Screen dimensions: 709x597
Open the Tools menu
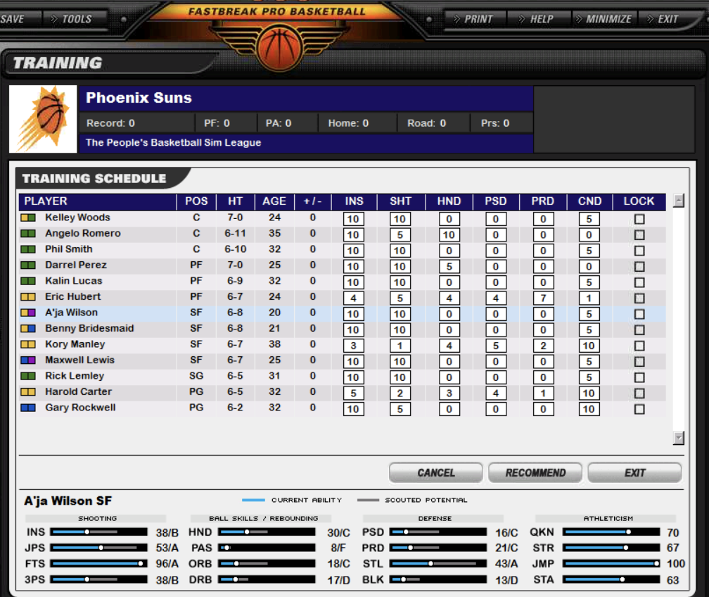(x=72, y=19)
